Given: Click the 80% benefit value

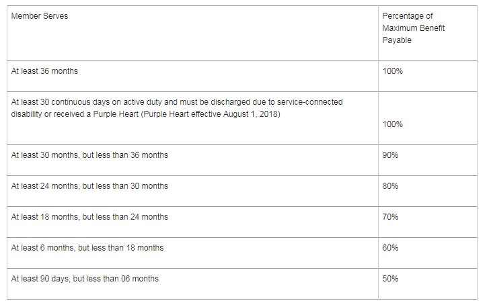Looking at the screenshot, I should click(390, 186).
